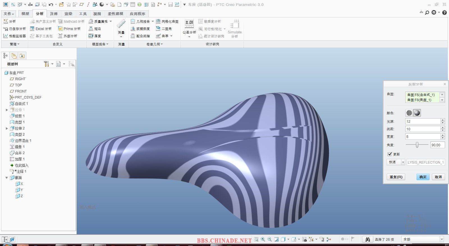Collapse the 截面 section tree node

tap(7, 178)
